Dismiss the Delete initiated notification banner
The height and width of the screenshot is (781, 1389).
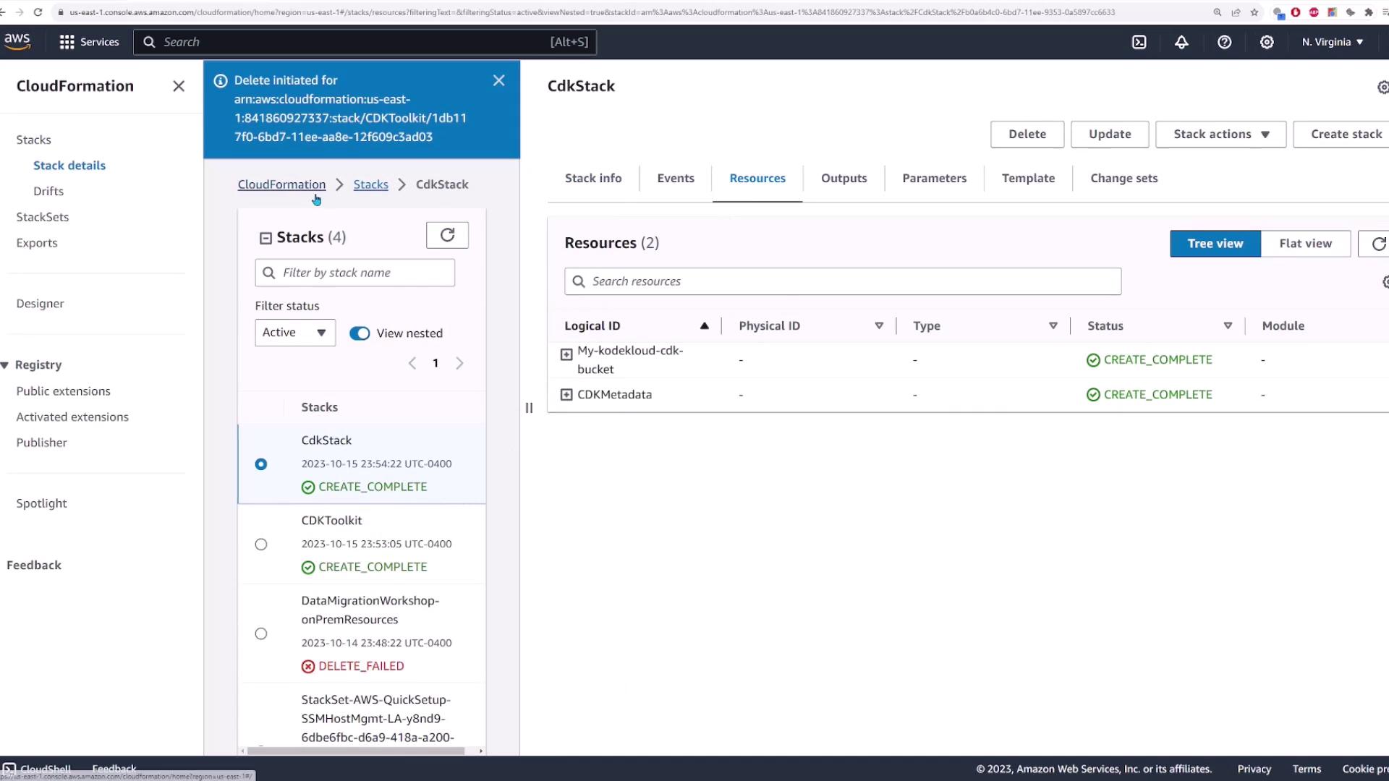click(x=498, y=80)
